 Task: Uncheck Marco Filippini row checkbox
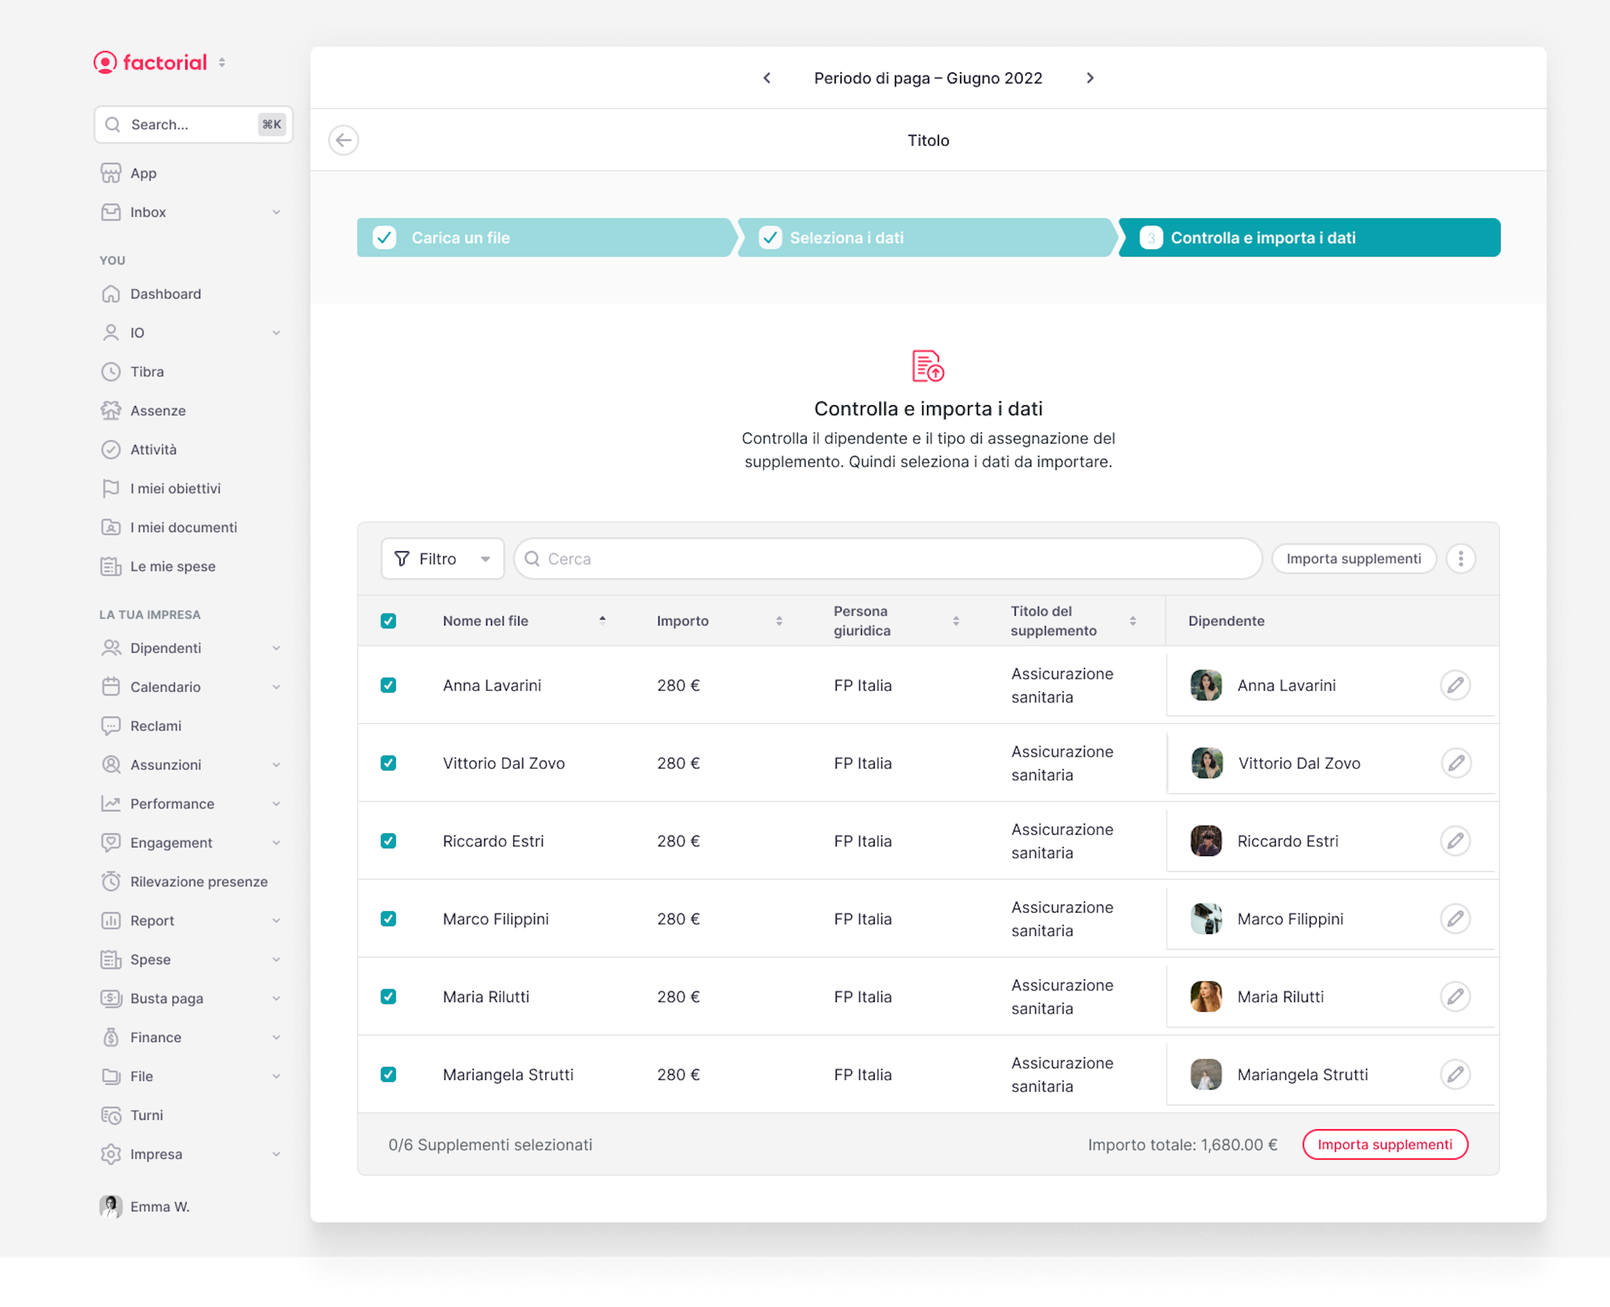pos(389,918)
